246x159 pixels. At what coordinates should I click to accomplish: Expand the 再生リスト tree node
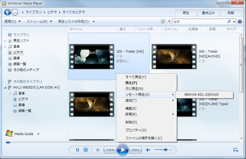tap(5, 41)
